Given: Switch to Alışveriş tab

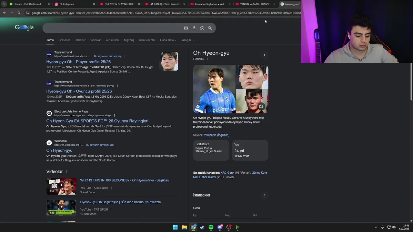Looking at the screenshot, I should [x=129, y=40].
